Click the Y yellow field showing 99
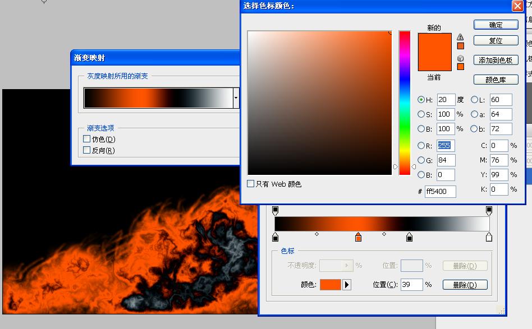Image resolution: width=532 pixels, height=329 pixels. (499, 175)
